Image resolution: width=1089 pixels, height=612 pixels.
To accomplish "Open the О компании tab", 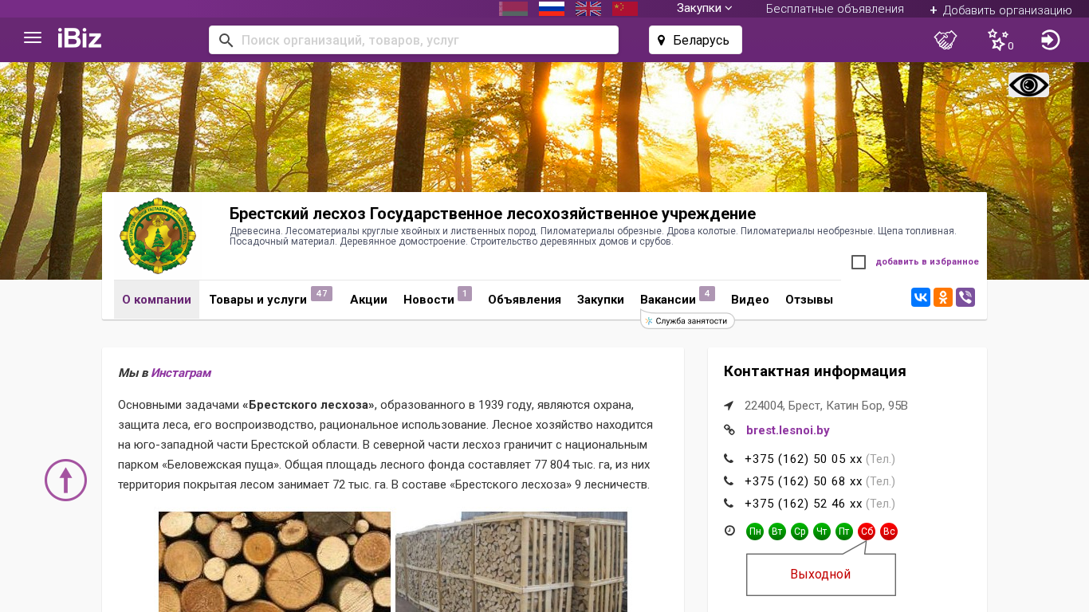I will tap(156, 300).
